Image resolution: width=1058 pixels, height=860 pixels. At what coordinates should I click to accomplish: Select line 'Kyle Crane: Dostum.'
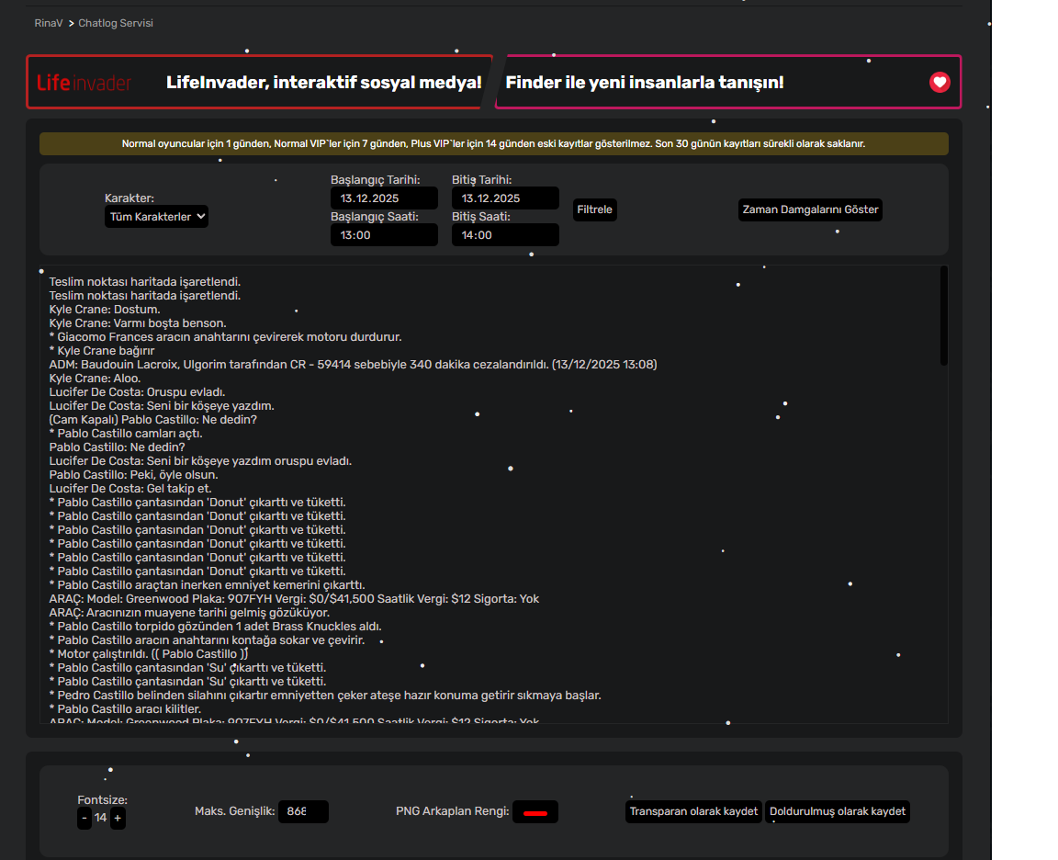point(105,309)
